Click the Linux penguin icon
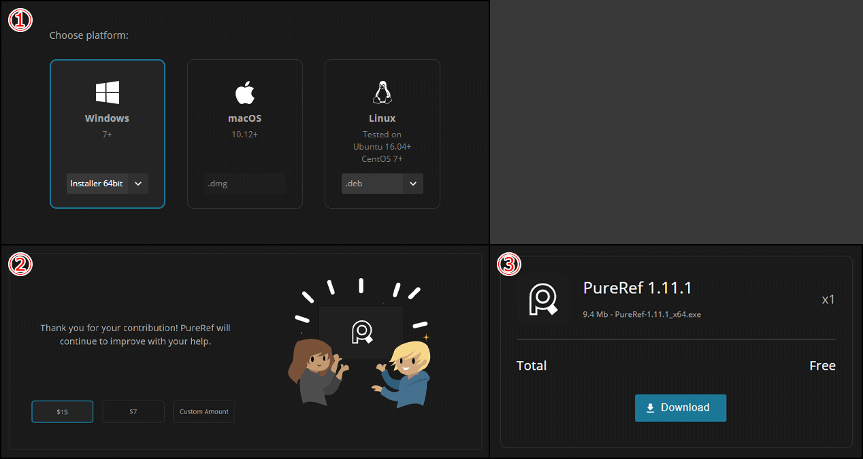Image resolution: width=863 pixels, height=459 pixels. click(x=382, y=92)
